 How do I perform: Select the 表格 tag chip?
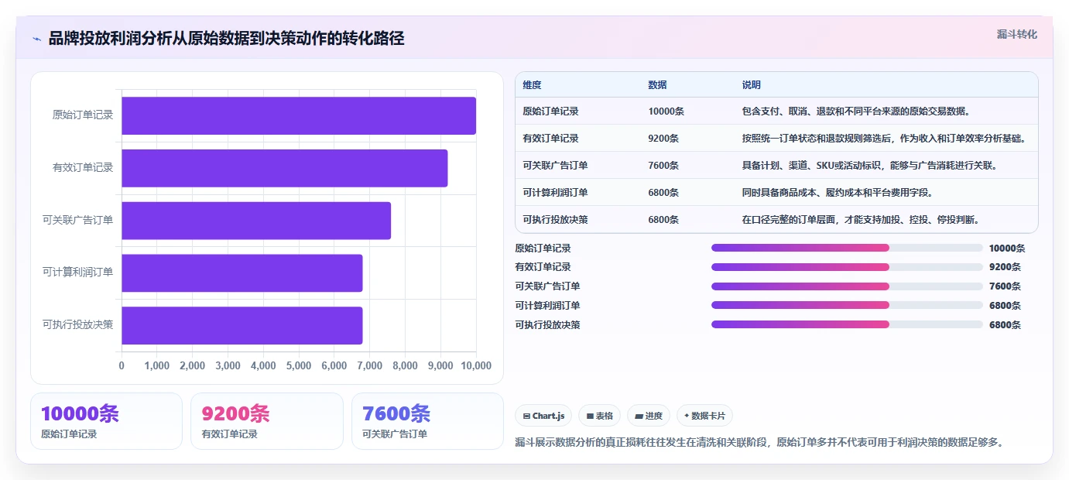pyautogui.click(x=599, y=416)
